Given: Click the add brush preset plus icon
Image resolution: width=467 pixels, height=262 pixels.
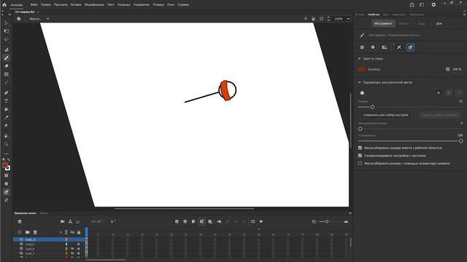Looking at the screenshot, I should pyautogui.click(x=438, y=93).
